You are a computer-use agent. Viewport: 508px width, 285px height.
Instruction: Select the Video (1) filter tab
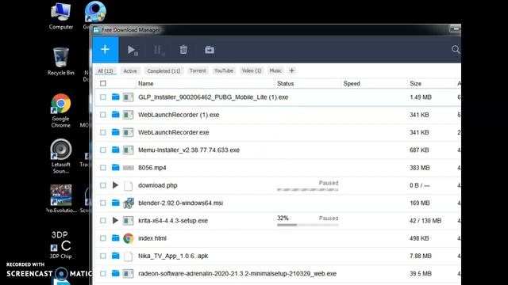[x=252, y=70]
